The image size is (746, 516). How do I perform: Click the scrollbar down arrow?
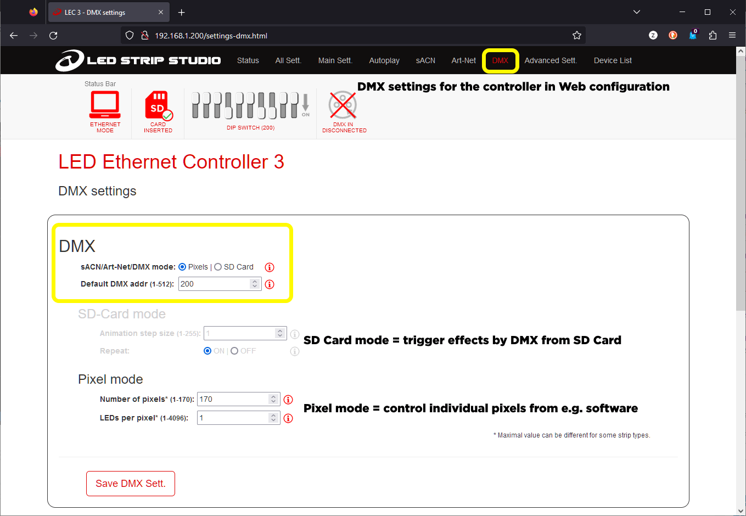point(741,511)
